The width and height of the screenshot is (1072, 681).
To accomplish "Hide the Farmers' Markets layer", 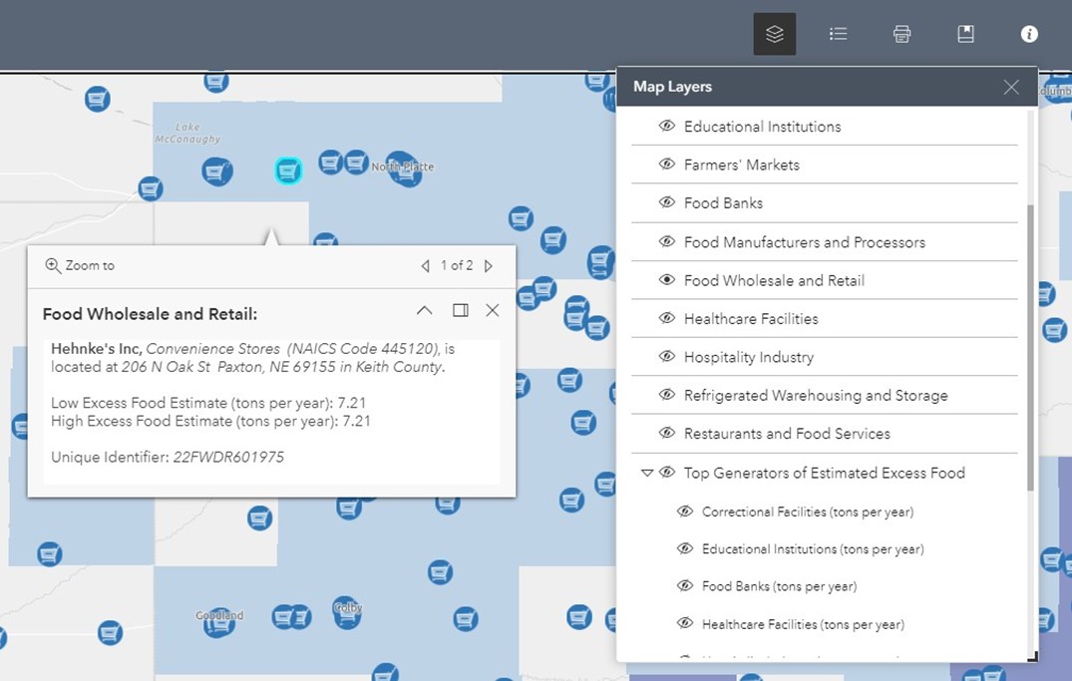I will (667, 165).
